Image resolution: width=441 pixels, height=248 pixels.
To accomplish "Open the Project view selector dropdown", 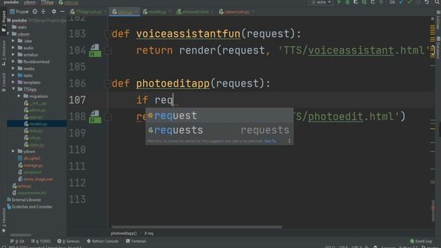I will coord(19,12).
